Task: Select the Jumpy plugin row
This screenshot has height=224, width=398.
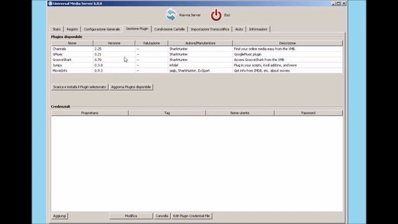Action: tap(197, 65)
